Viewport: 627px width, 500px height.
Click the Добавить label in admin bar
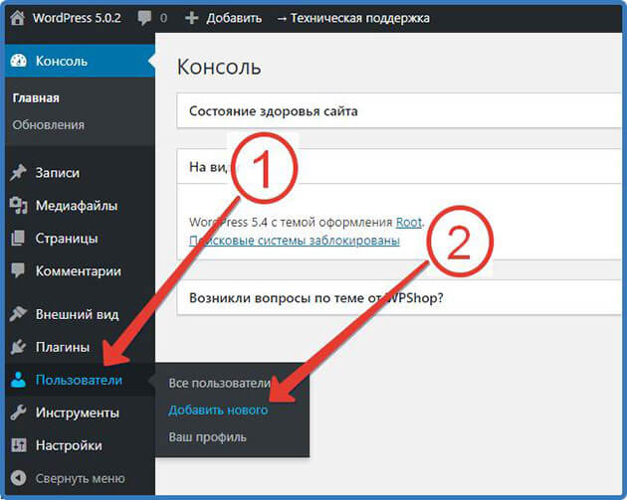click(x=234, y=18)
